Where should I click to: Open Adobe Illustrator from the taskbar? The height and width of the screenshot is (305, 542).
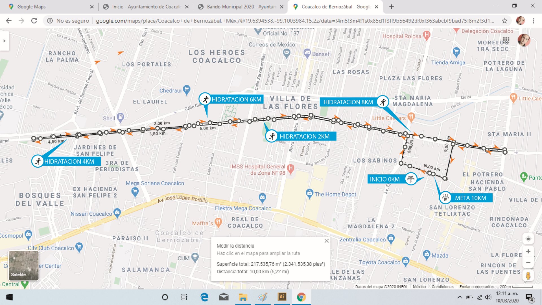[x=282, y=297]
